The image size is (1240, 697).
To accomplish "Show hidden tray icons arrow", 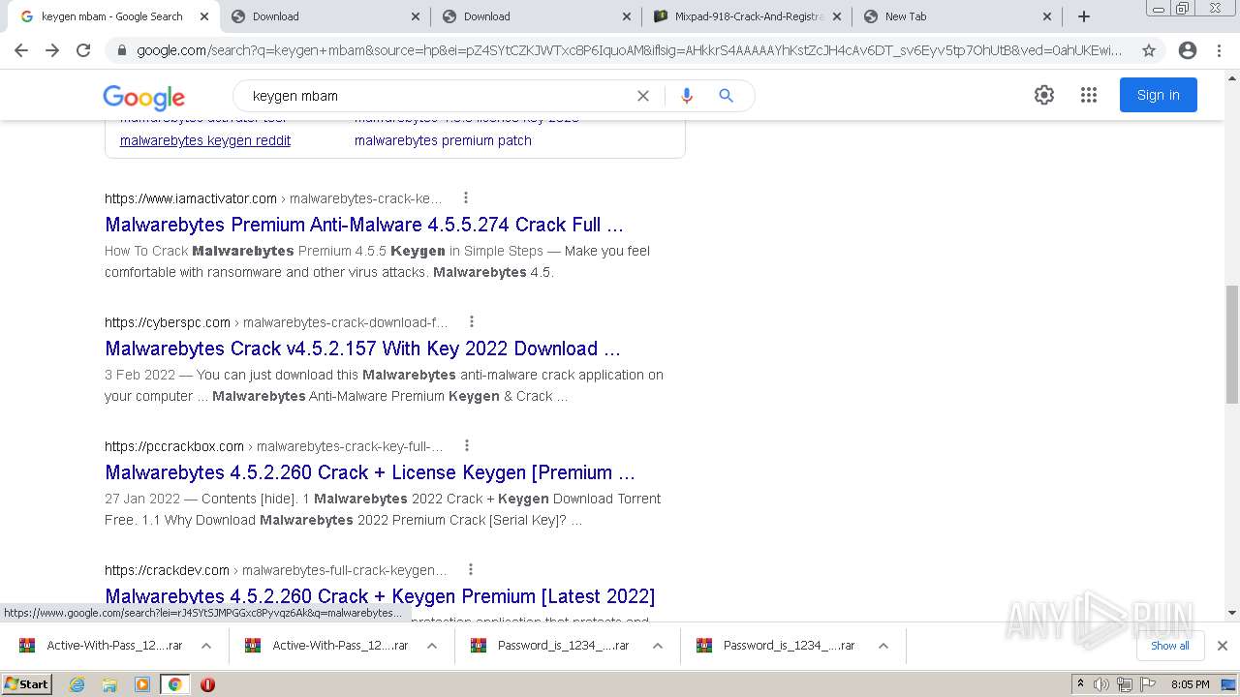I will 1080,684.
